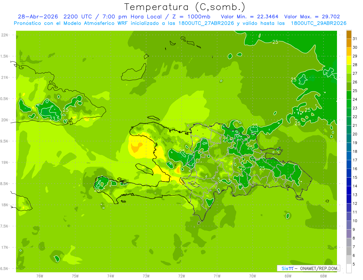Click the 18N latitude axis label

pos(5,205)
